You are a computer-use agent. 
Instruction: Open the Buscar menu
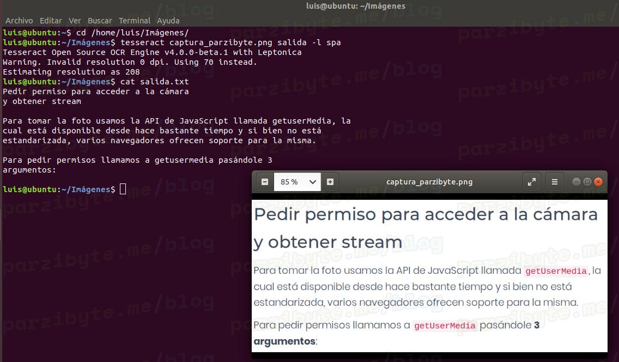(100, 21)
